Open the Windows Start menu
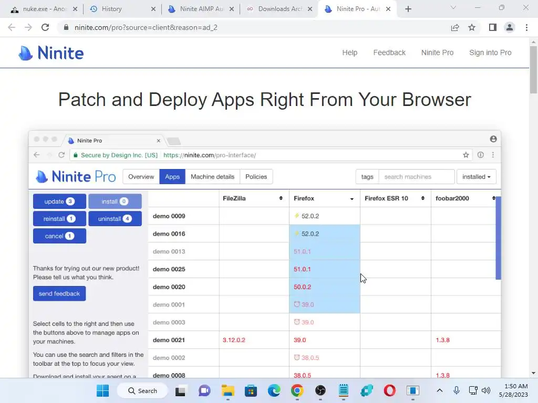The height and width of the screenshot is (403, 538). (x=102, y=390)
